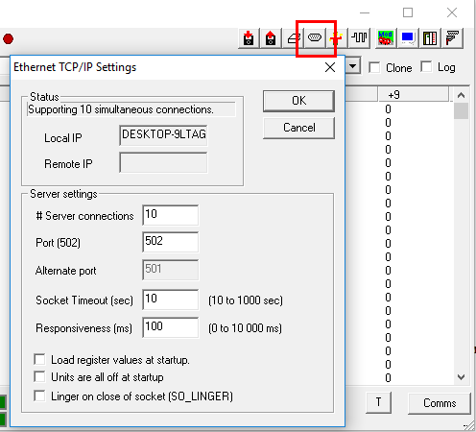Screen dimensions: 476x432
Task: Click the green Mod truck icon
Action: click(x=386, y=38)
